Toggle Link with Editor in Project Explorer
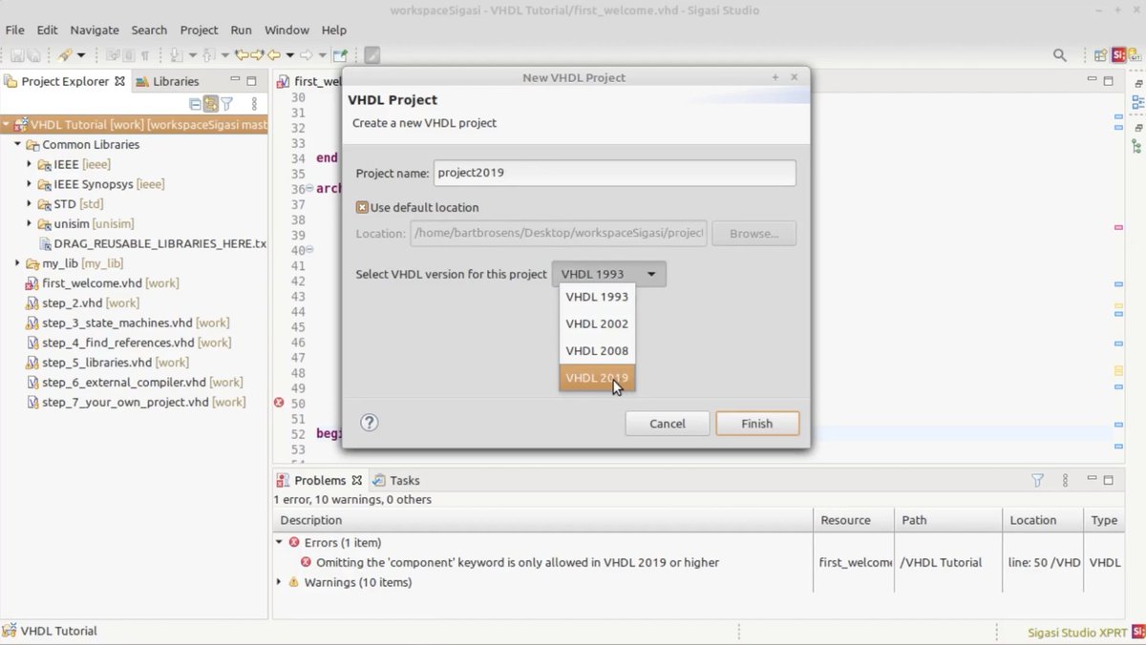1146x645 pixels. click(x=211, y=103)
